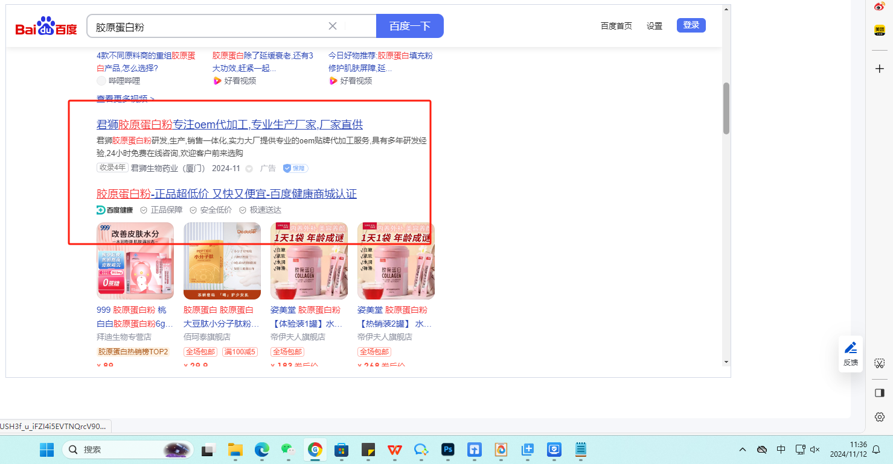Open the Weibo icon in the browser sidebar
893x464 pixels.
click(880, 7)
